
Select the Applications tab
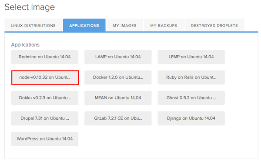(84, 25)
